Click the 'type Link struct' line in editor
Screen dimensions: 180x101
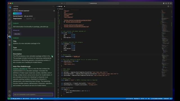click(x=67, y=33)
